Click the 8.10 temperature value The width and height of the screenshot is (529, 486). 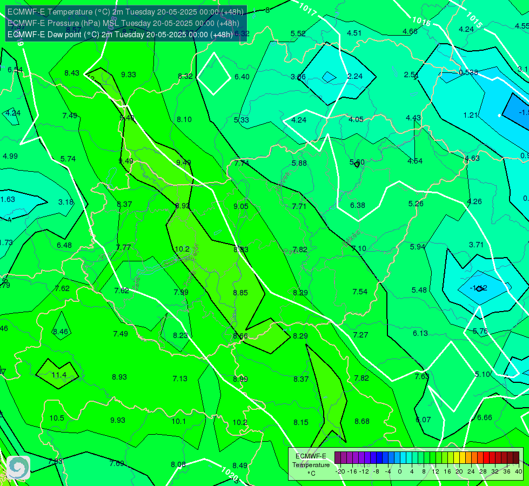(x=184, y=119)
